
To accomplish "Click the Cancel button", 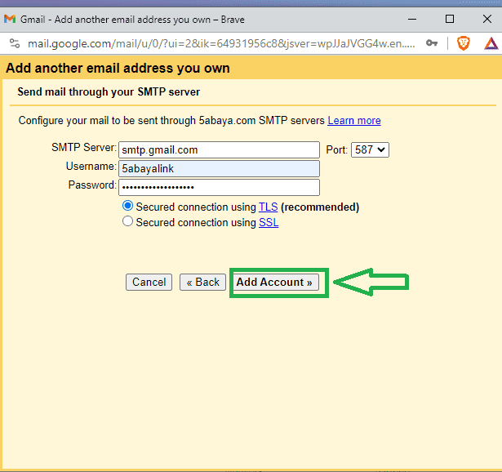I will pyautogui.click(x=149, y=282).
